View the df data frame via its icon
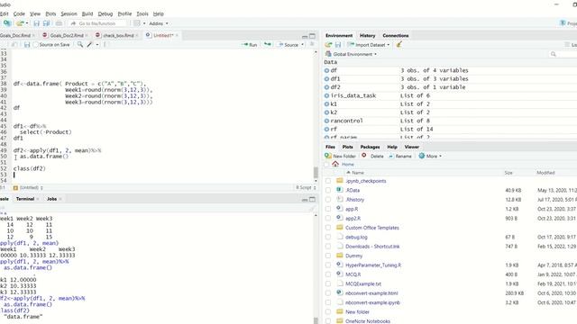The height and width of the screenshot is (324, 577). [326, 70]
